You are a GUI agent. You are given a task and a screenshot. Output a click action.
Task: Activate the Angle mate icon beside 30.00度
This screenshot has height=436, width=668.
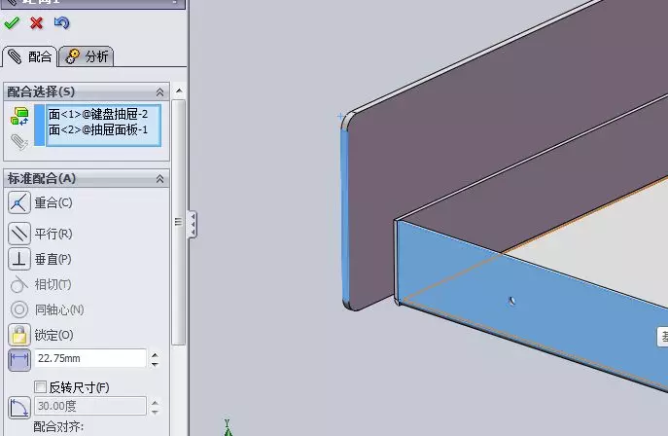(x=19, y=408)
